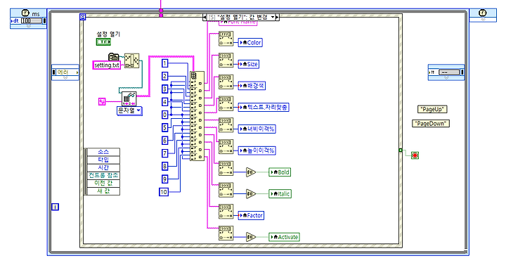The image size is (506, 263).
Task: Select the Read Delimited Spreadsheet VI icon
Action: [x=129, y=98]
